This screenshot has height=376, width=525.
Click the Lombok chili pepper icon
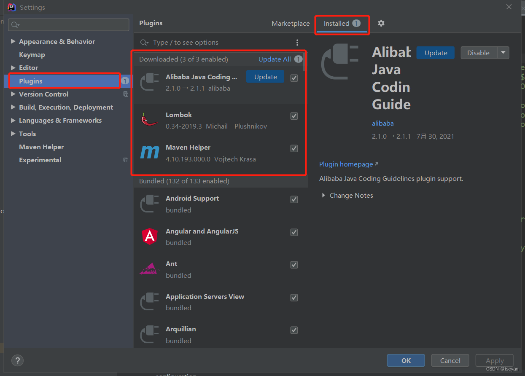(x=149, y=120)
